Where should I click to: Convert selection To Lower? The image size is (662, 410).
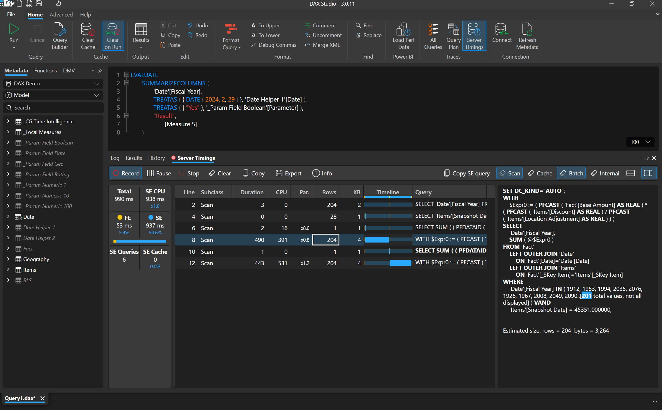coord(265,35)
